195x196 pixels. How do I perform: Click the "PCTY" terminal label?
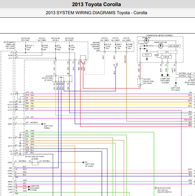[x=10, y=107]
